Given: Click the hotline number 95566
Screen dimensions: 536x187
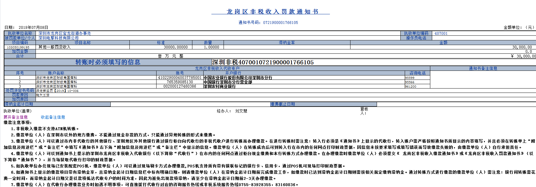Looking at the screenshot, I should tap(410, 82).
